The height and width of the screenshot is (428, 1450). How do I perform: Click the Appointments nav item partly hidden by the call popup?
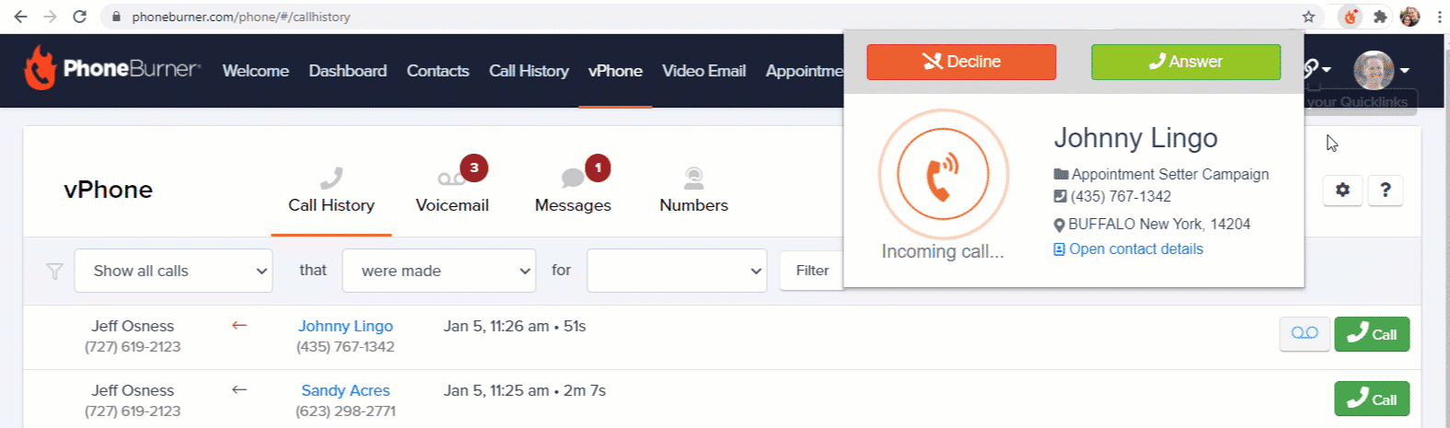point(805,71)
